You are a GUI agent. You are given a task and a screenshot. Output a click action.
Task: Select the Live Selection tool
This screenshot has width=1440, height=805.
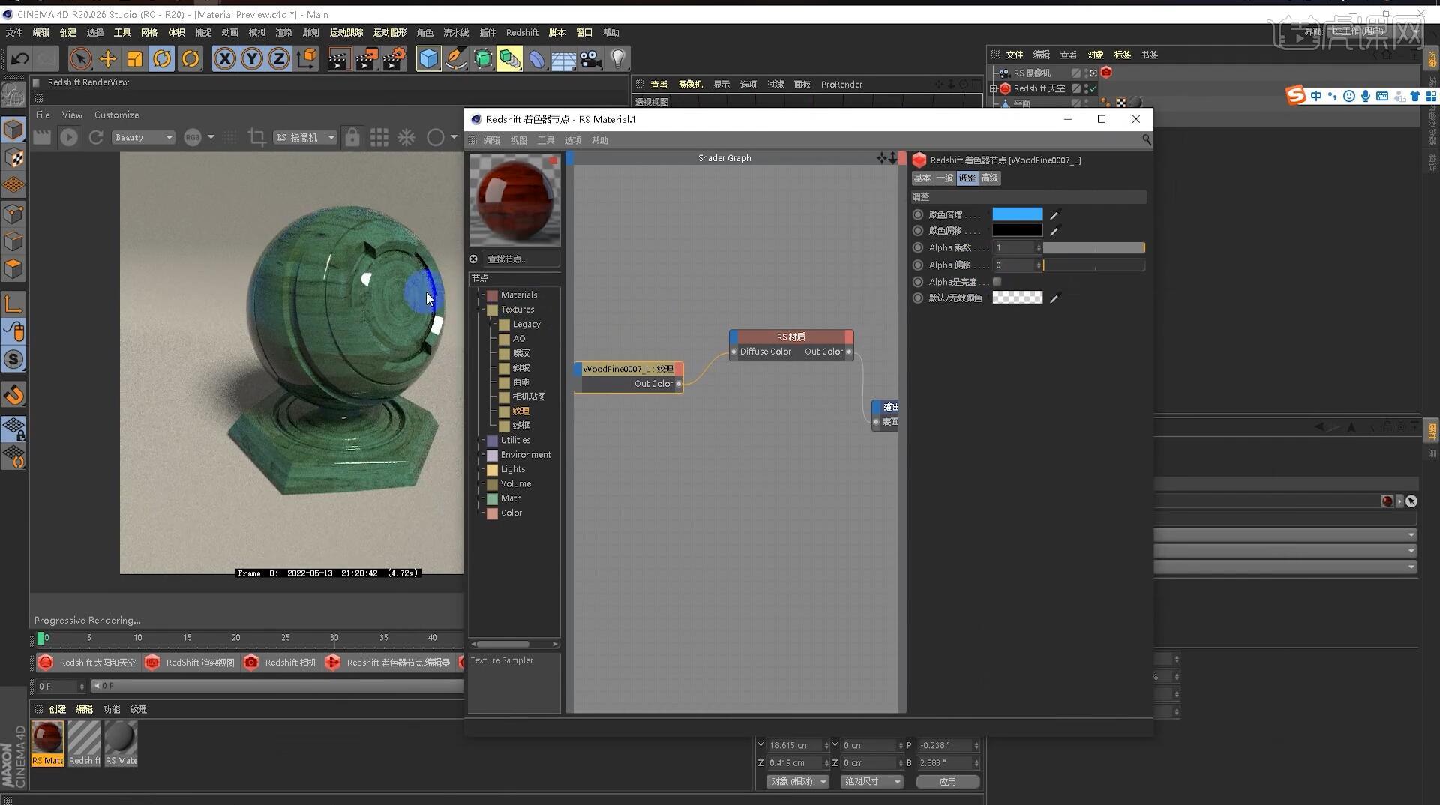[x=80, y=58]
